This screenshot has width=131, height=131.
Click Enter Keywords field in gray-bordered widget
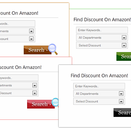tap(99, 86)
